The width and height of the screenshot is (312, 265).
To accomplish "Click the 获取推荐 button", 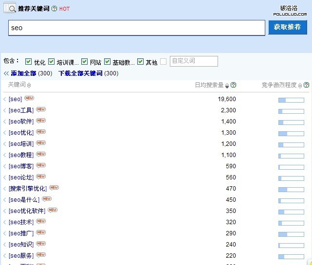I will click(287, 27).
